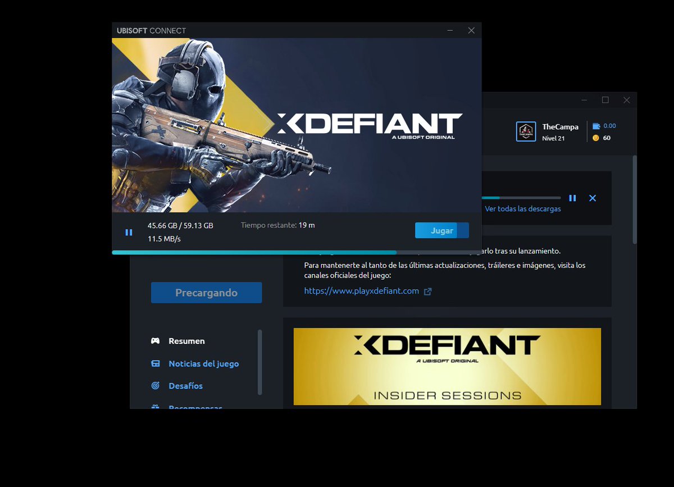This screenshot has width=674, height=487.
Task: Open Ver todas las descargas link
Action: [x=523, y=209]
